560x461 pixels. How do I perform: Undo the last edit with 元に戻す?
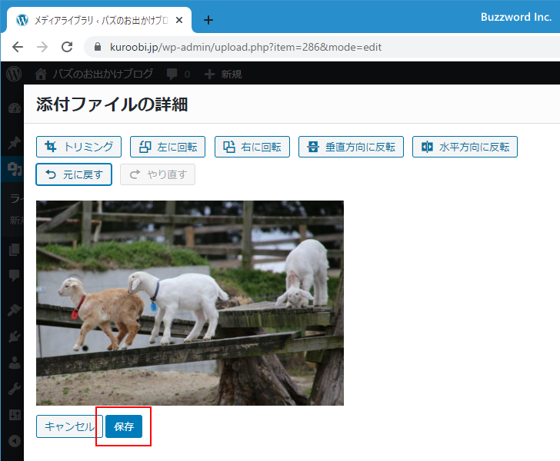click(x=74, y=174)
